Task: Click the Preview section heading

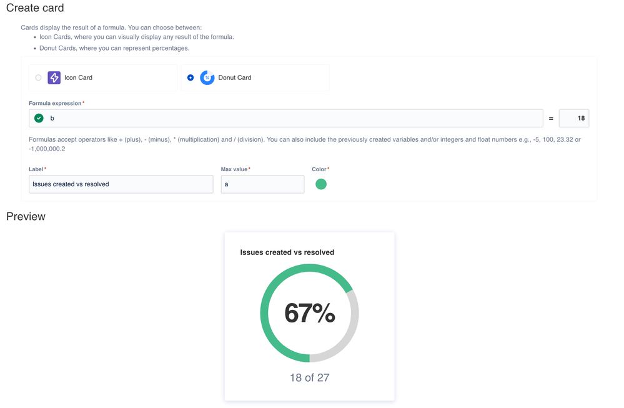Action: [x=26, y=217]
